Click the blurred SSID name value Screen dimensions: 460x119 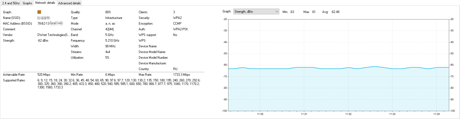click(x=43, y=18)
